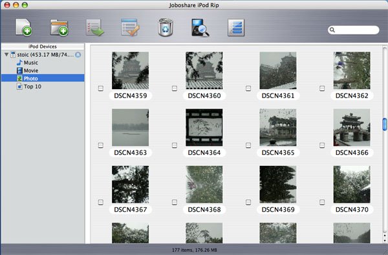Select Top 10 in the sidebar
This screenshot has height=255, width=388.
point(43,87)
